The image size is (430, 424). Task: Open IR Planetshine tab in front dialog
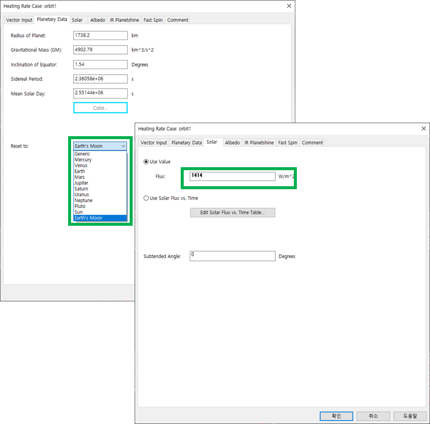(x=259, y=143)
